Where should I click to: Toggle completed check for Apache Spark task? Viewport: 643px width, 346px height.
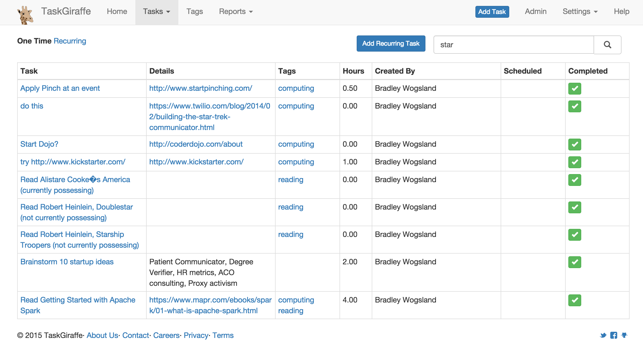(575, 300)
